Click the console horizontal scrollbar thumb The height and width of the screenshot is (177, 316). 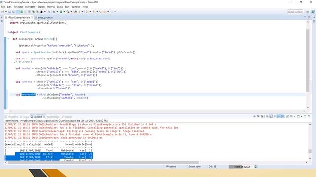pyautogui.click(x=103, y=162)
